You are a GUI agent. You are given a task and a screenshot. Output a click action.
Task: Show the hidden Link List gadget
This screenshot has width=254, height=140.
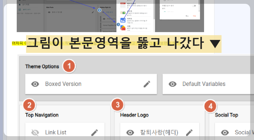click(35, 133)
